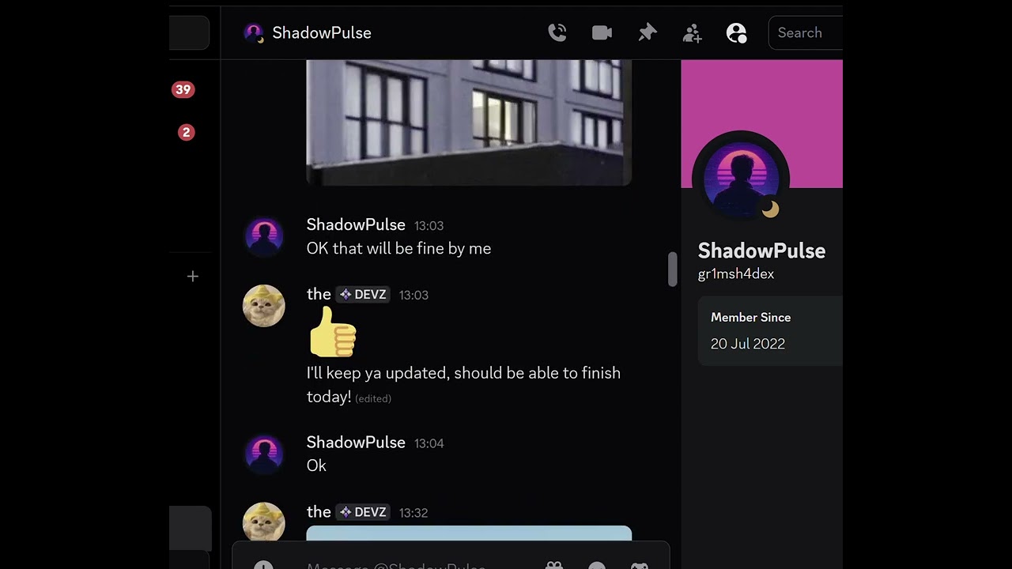Screen dimensions: 1012x569
Task: Open the server with 2 notifications
Action: click(x=186, y=132)
